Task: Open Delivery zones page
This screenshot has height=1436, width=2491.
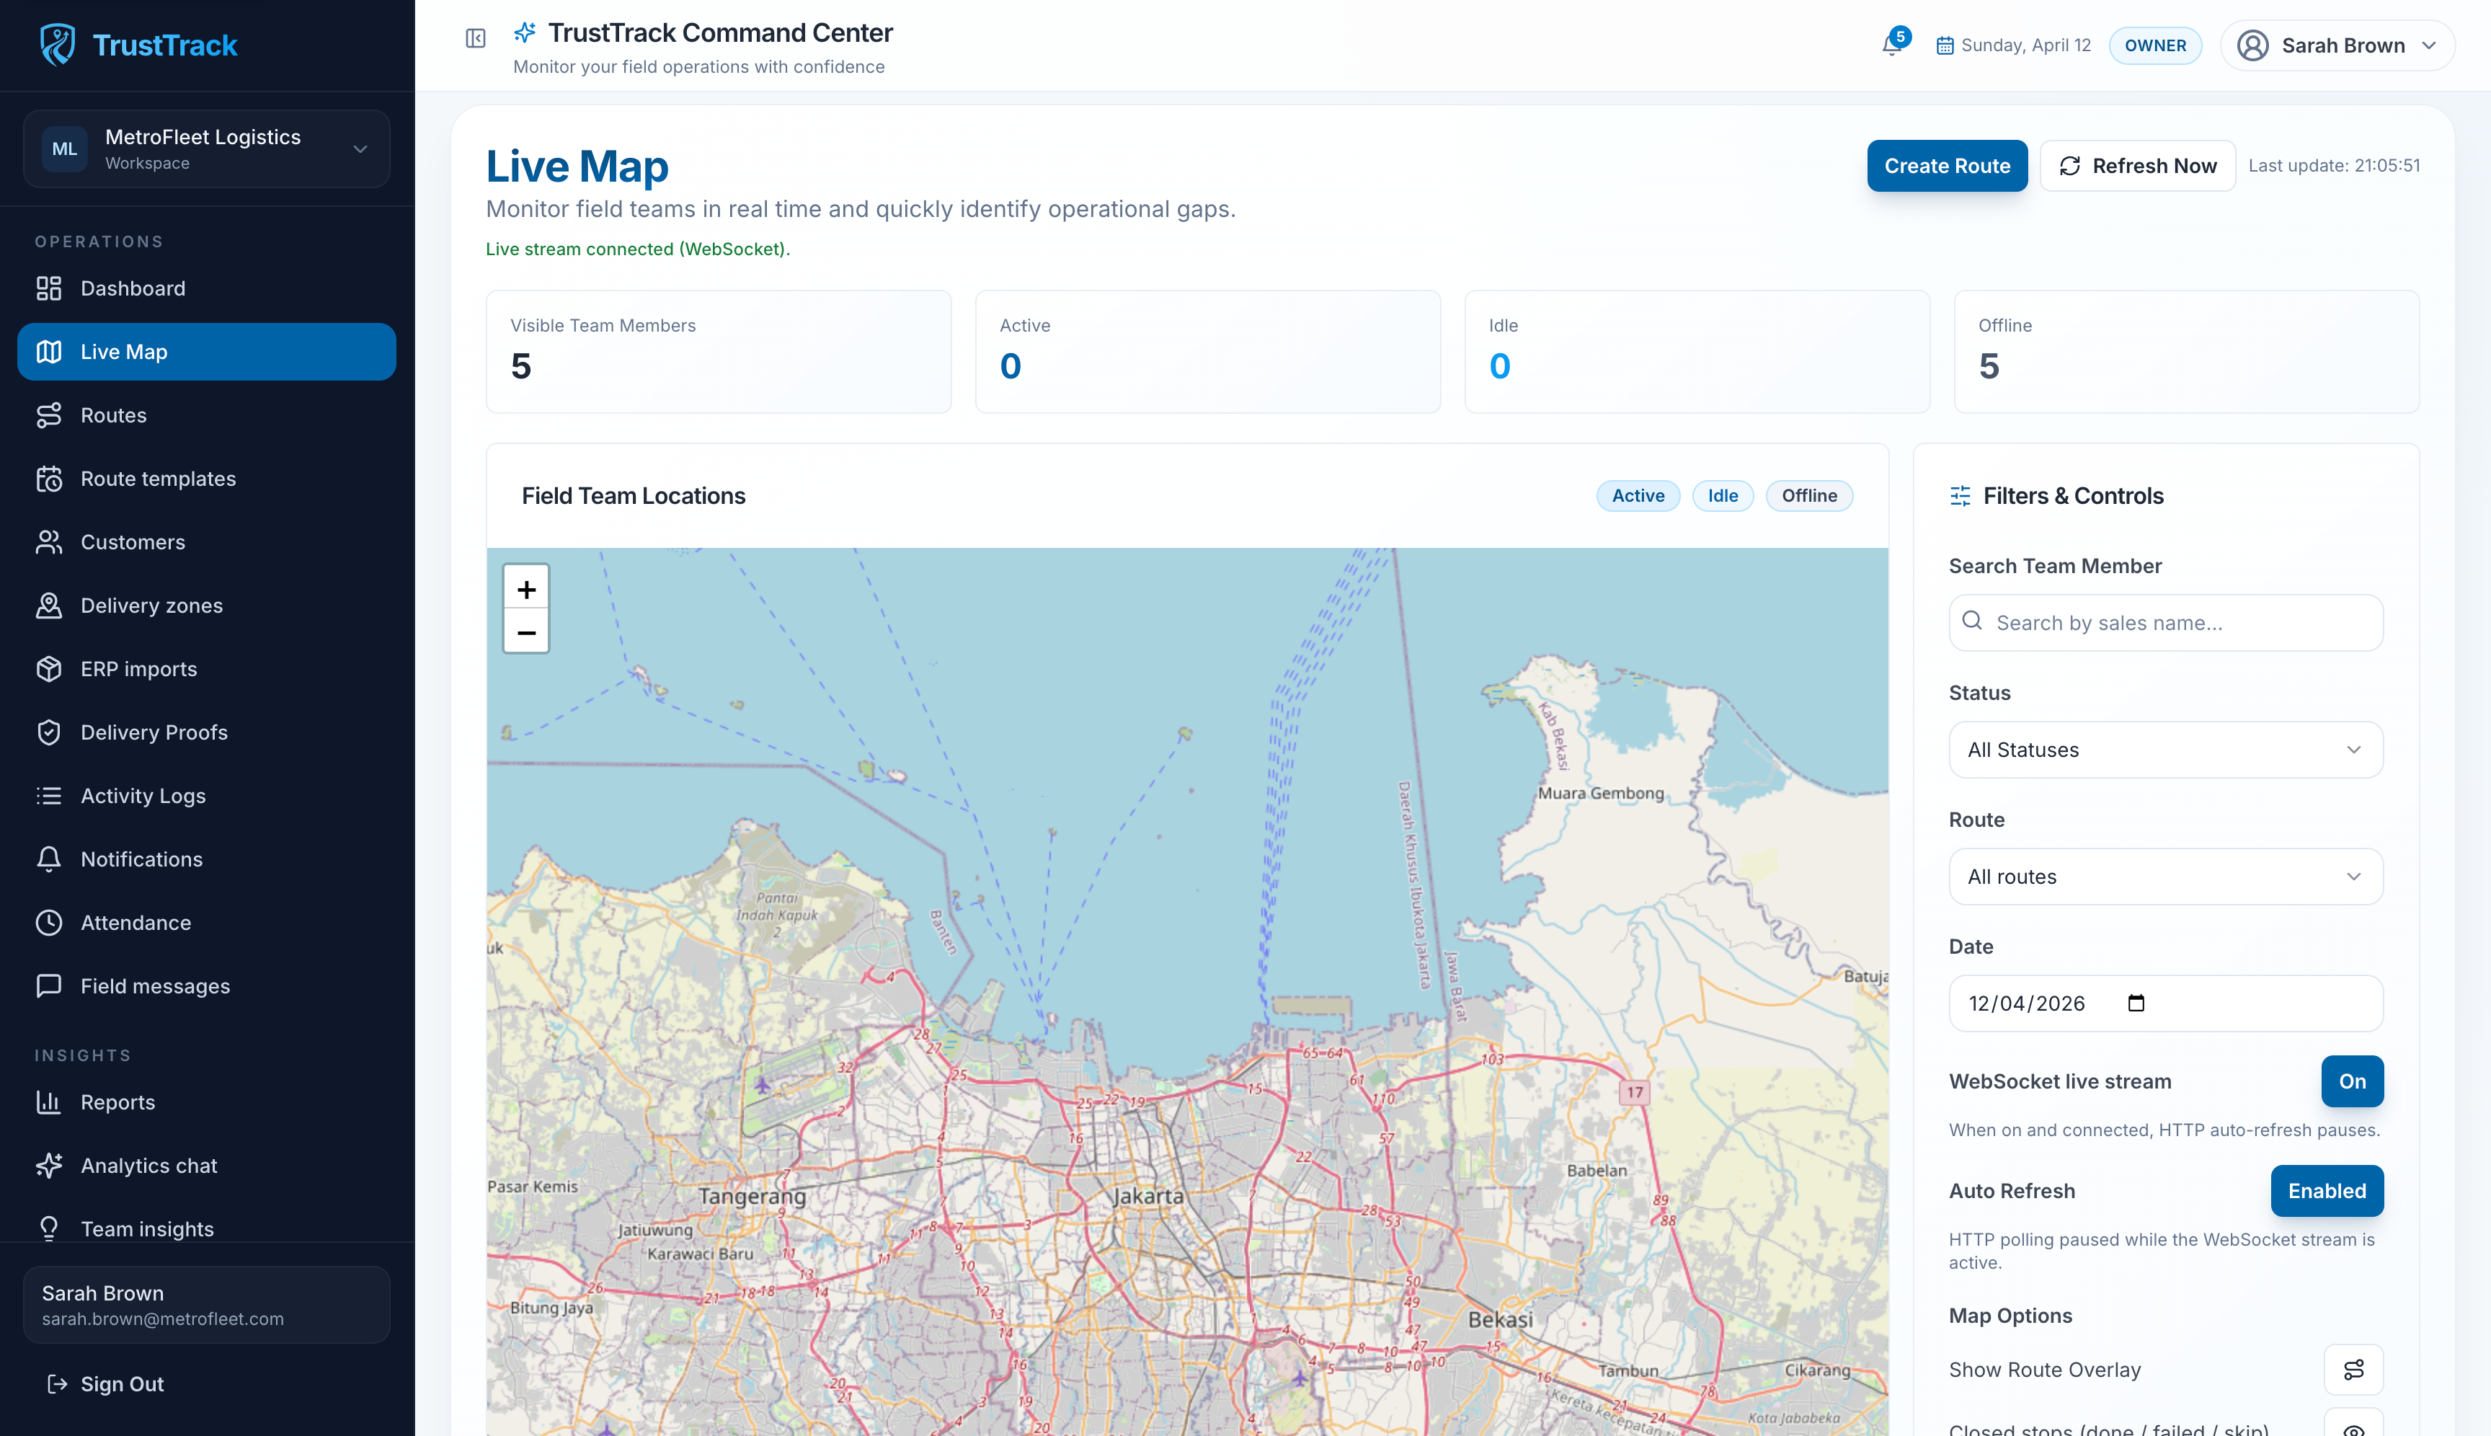Action: tap(207, 606)
